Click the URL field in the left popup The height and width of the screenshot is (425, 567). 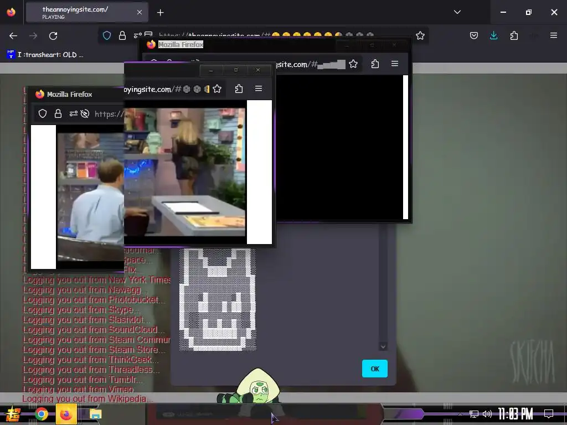coord(109,114)
